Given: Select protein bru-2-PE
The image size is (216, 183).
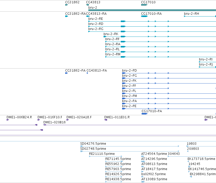Looking at the screenshot, I should 169,109.
